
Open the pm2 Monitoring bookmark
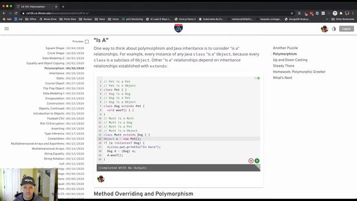click(x=132, y=19)
